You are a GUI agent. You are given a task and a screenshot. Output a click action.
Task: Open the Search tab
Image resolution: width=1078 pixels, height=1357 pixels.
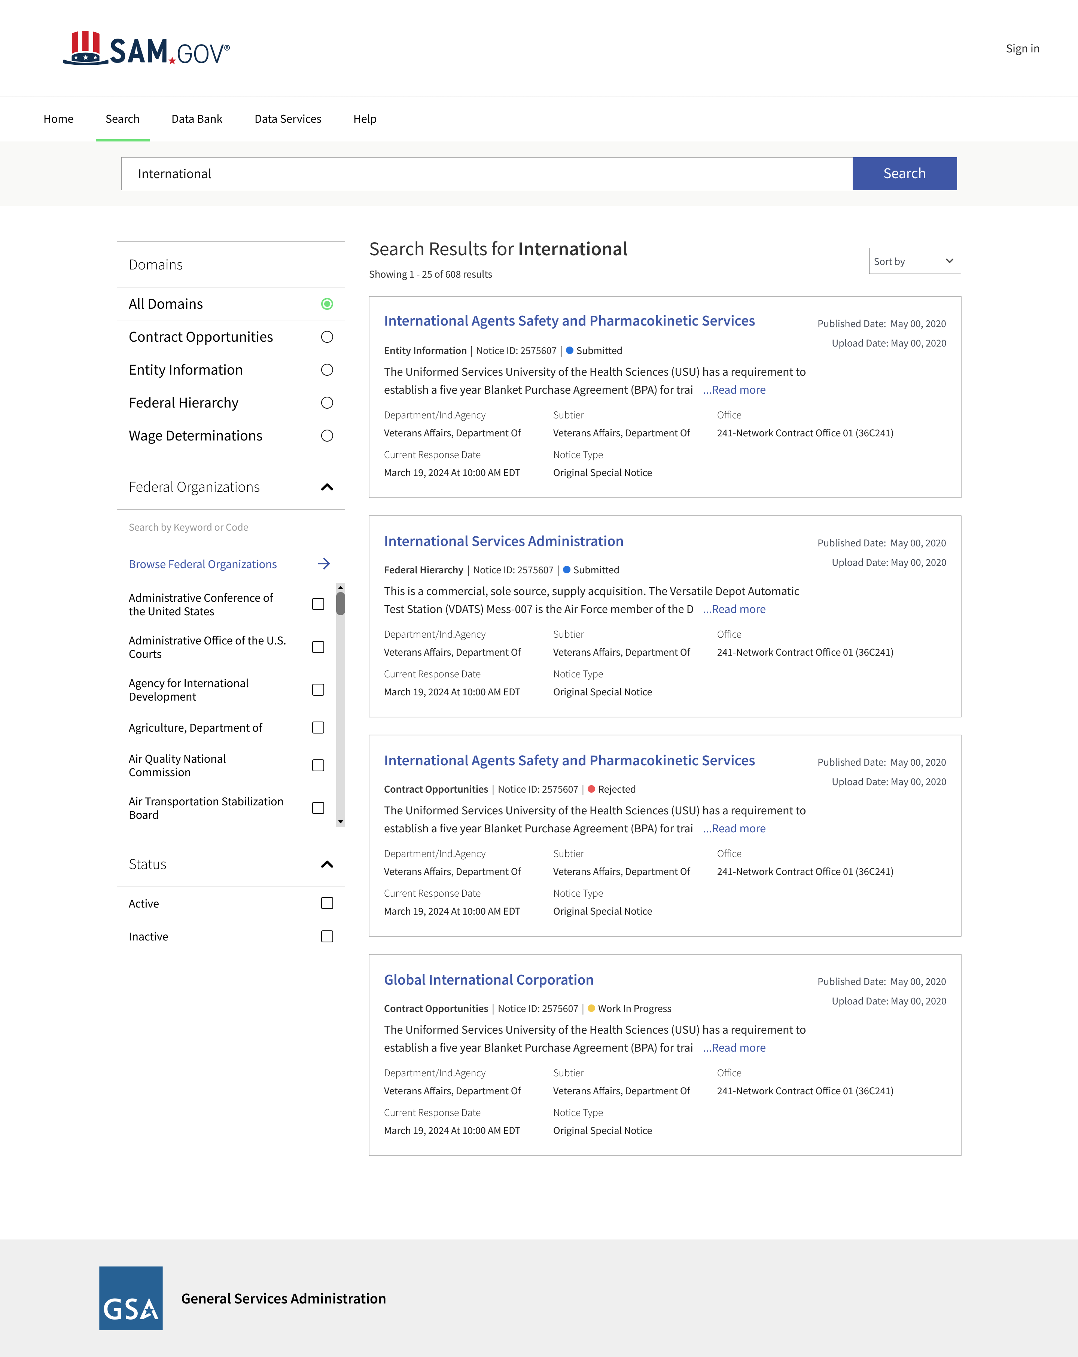click(x=123, y=119)
